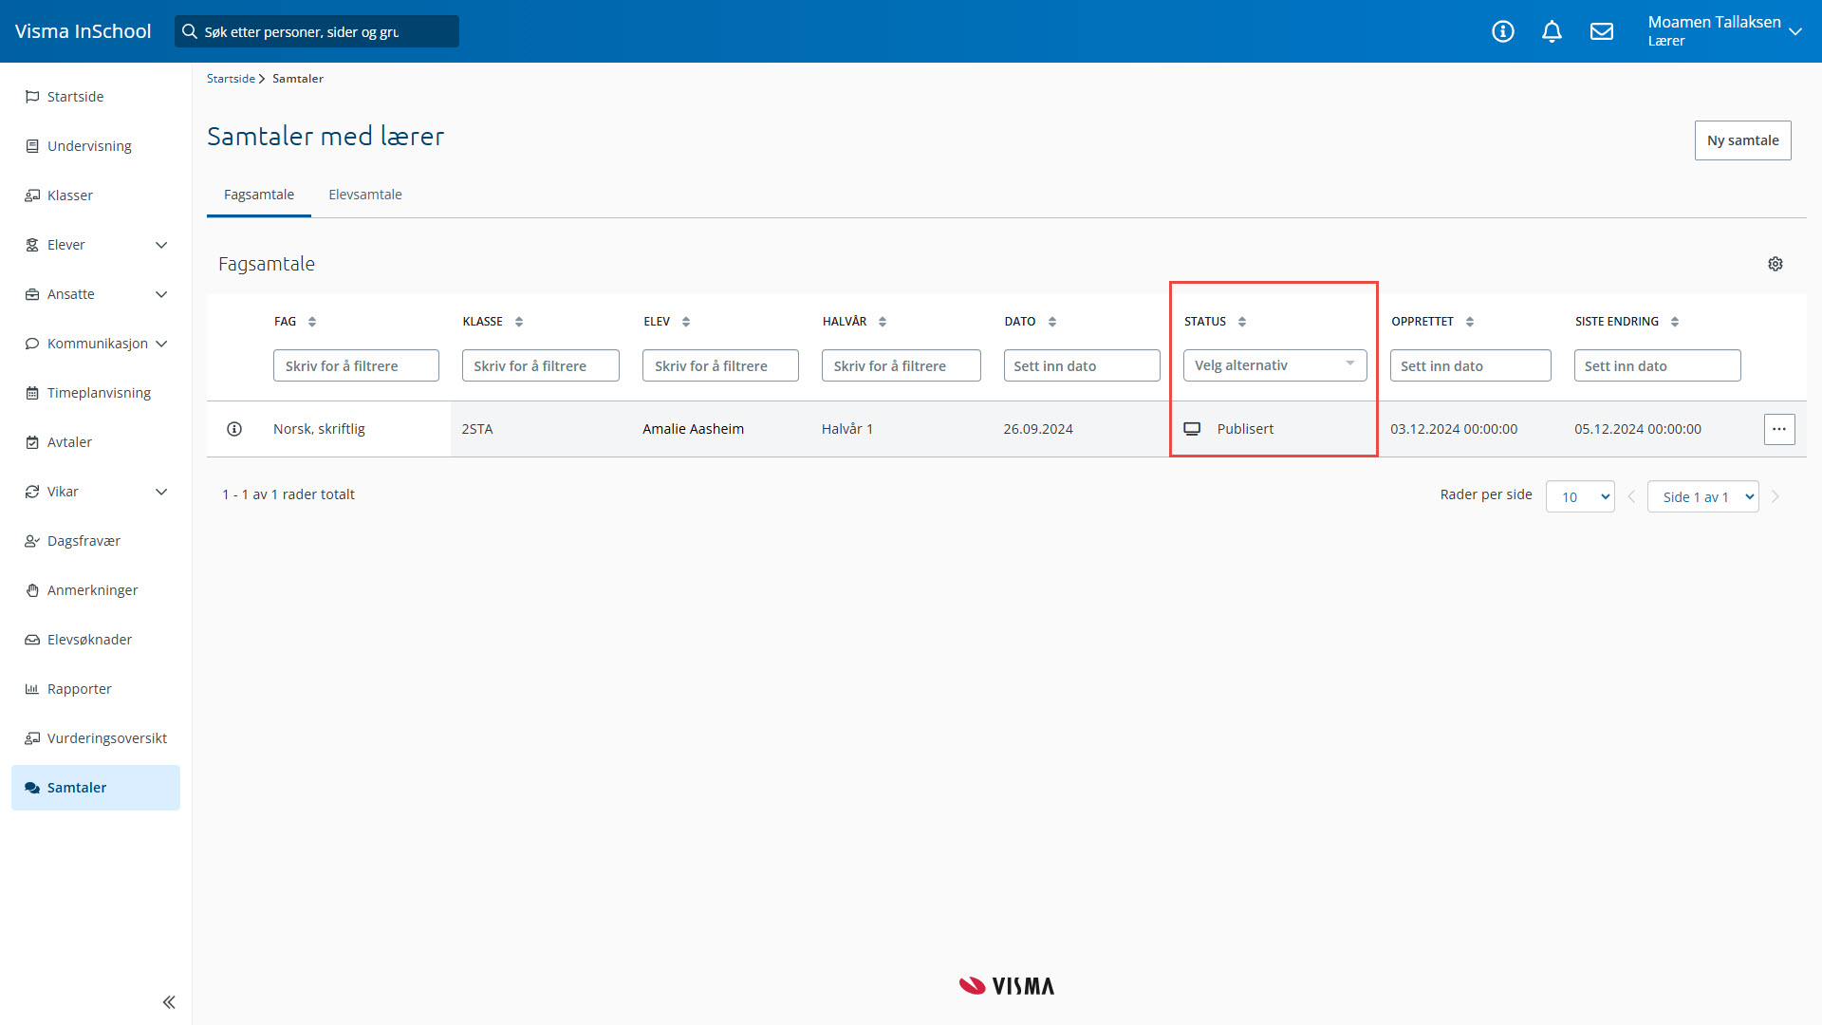Open the Status Velg alternativ dropdown
The height and width of the screenshot is (1025, 1822).
tap(1274, 365)
